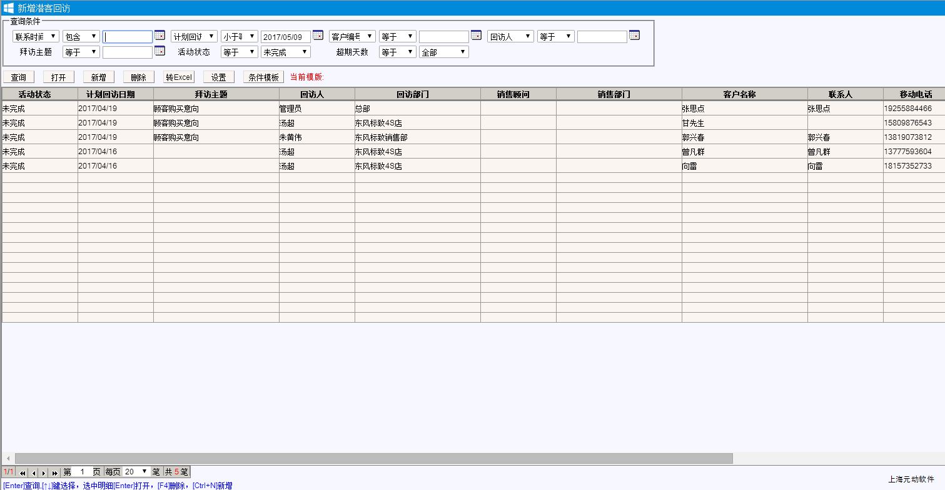
Task: Open the 条件模板 template button
Action: (263, 77)
